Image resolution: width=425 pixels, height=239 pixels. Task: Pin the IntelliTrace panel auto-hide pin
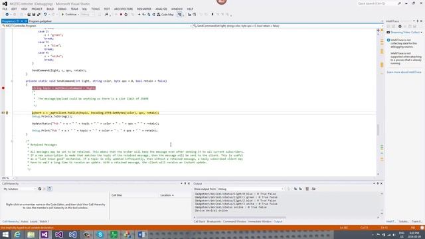tap(418, 21)
